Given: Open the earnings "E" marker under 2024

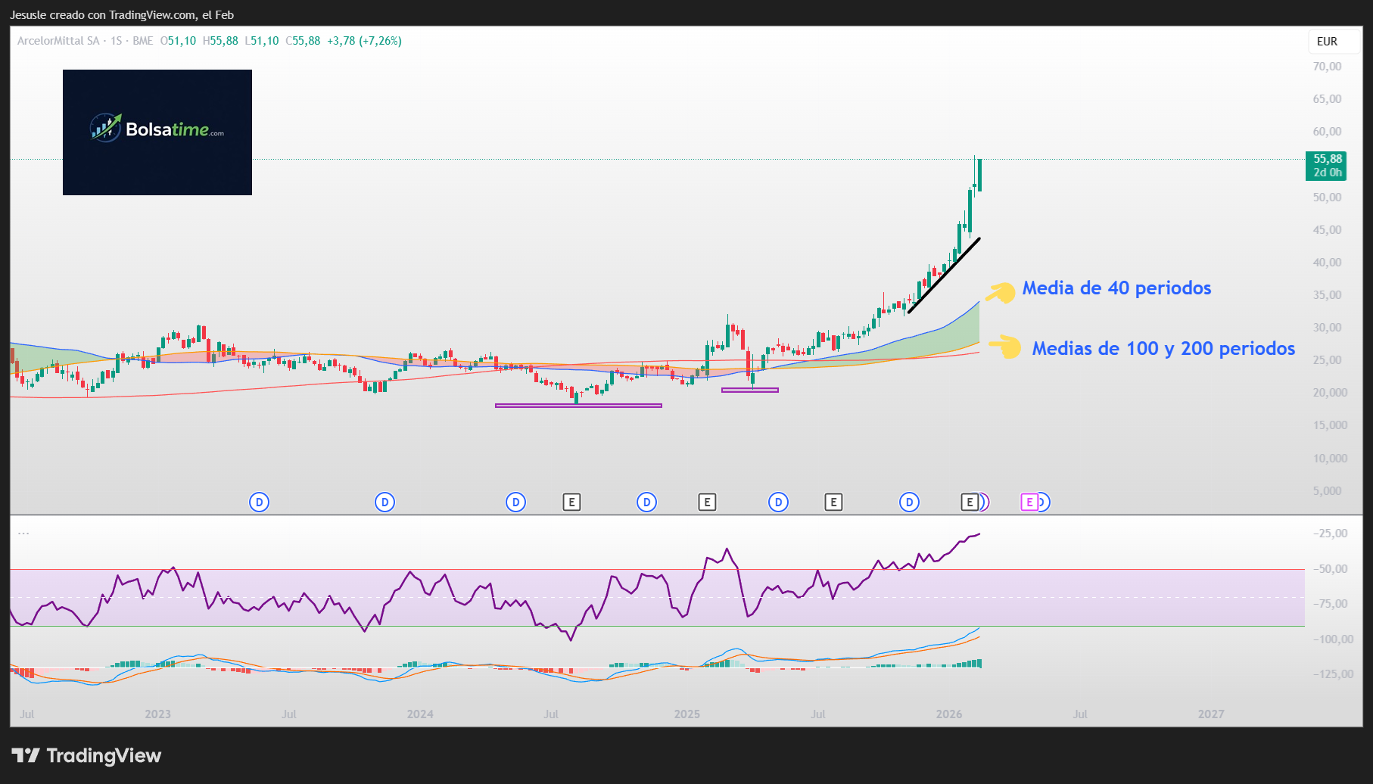Looking at the screenshot, I should (572, 501).
